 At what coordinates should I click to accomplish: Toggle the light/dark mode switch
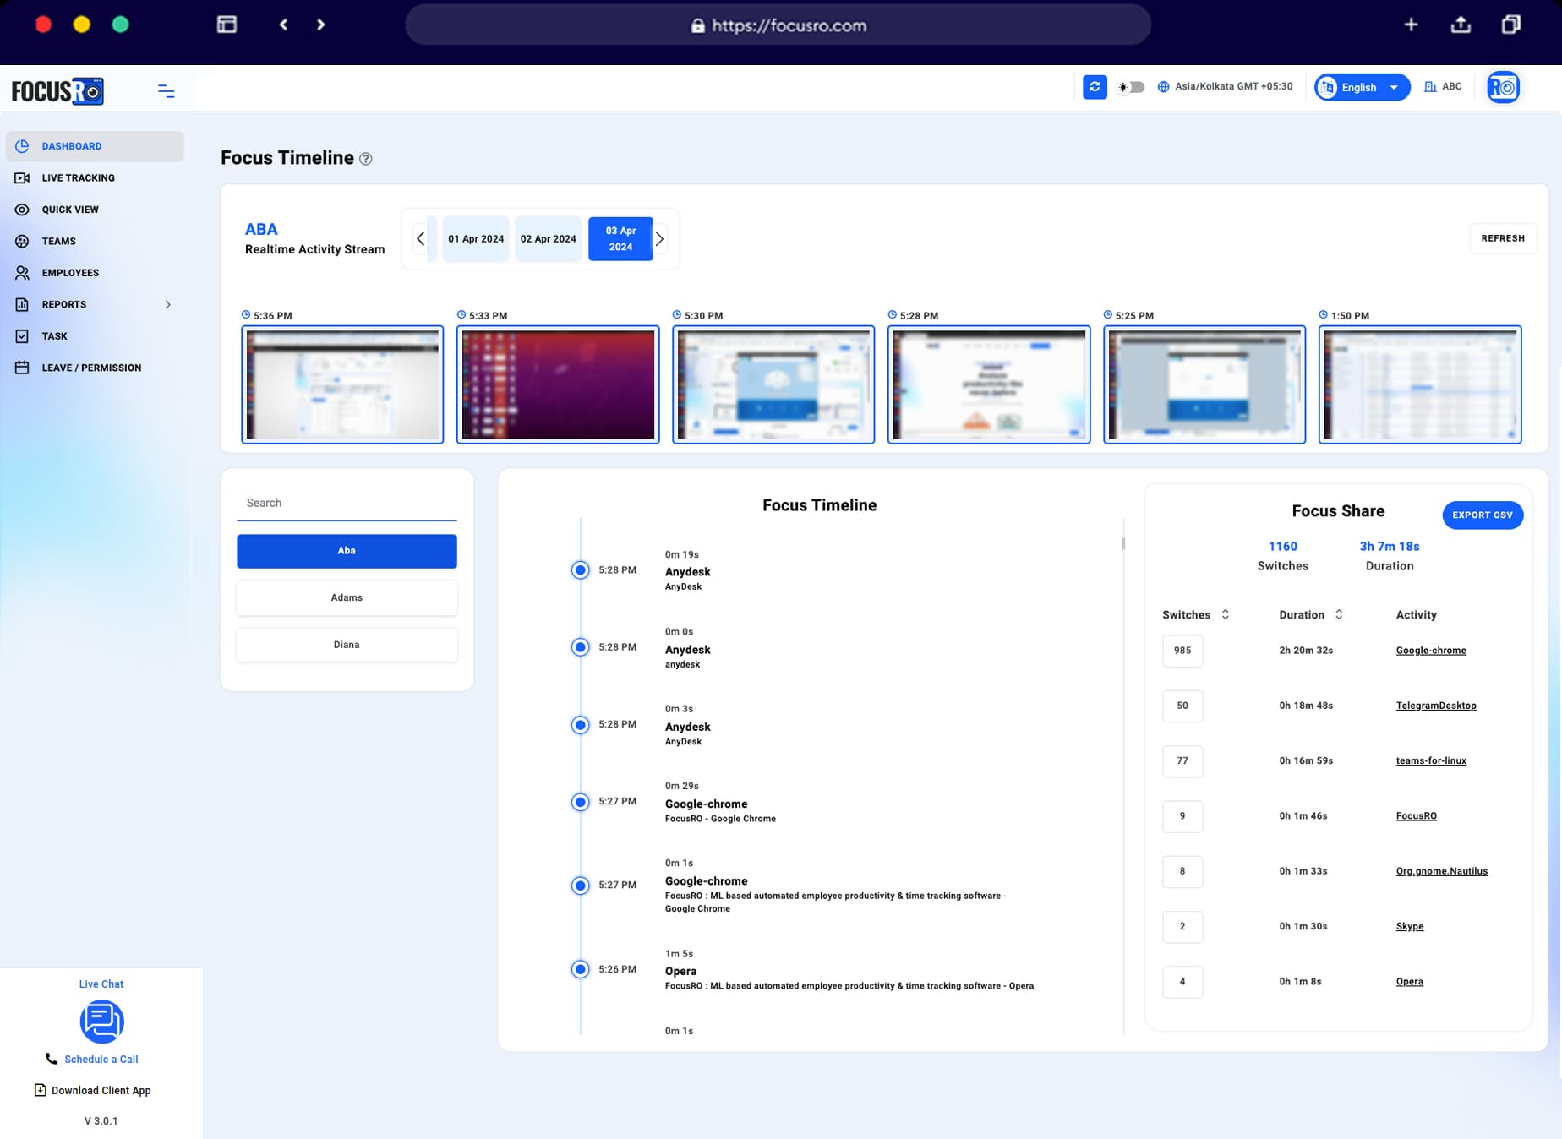click(1129, 86)
